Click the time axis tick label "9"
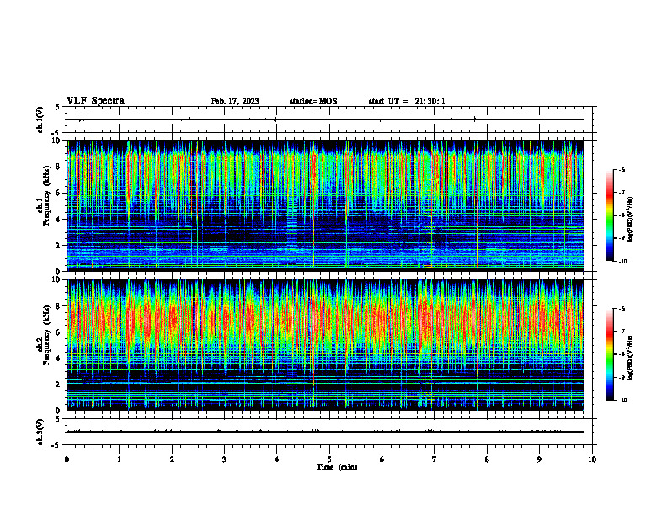667x515 pixels. [x=539, y=459]
